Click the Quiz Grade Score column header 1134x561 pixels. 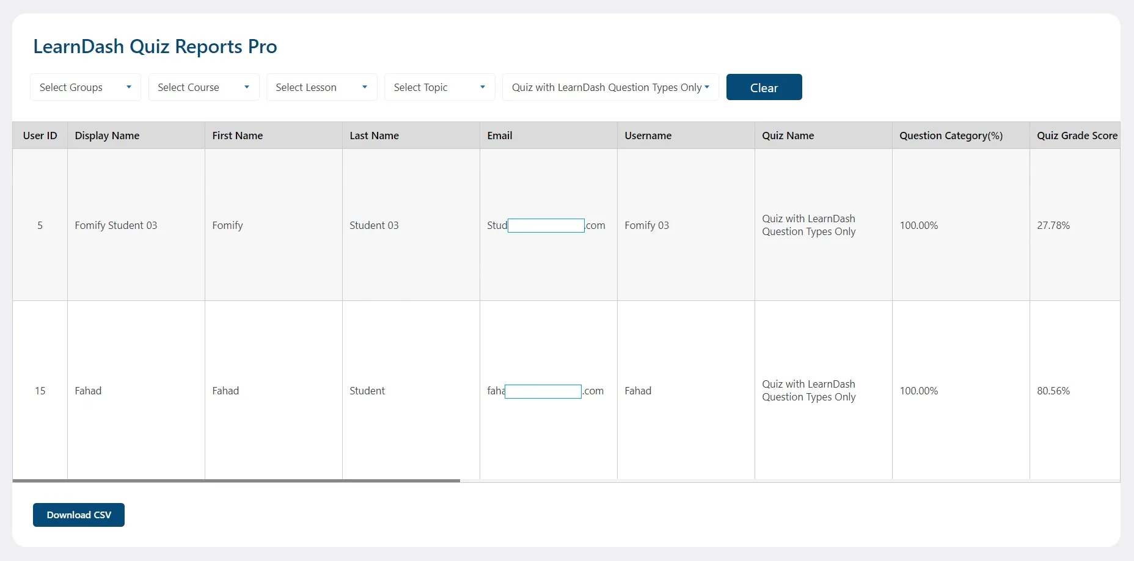1077,135
